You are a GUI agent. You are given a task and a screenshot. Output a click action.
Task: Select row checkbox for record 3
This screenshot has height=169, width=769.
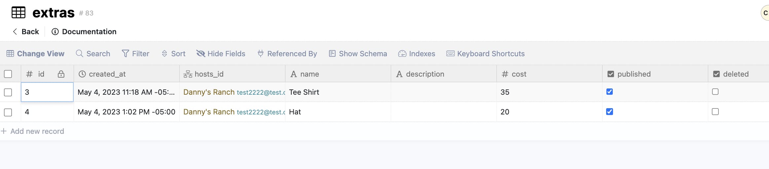pos(8,92)
